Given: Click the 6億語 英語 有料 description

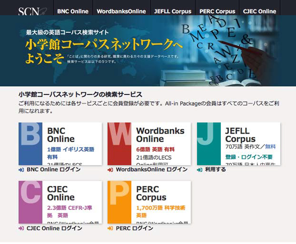Looking at the screenshot, I should click(155, 149).
